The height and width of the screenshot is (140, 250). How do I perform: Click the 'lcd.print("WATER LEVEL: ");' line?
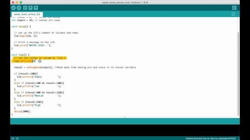coord(33,45)
